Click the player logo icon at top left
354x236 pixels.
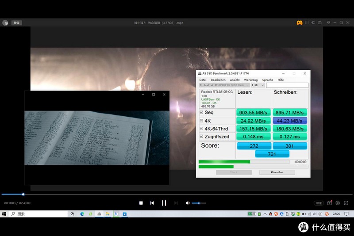[5, 23]
